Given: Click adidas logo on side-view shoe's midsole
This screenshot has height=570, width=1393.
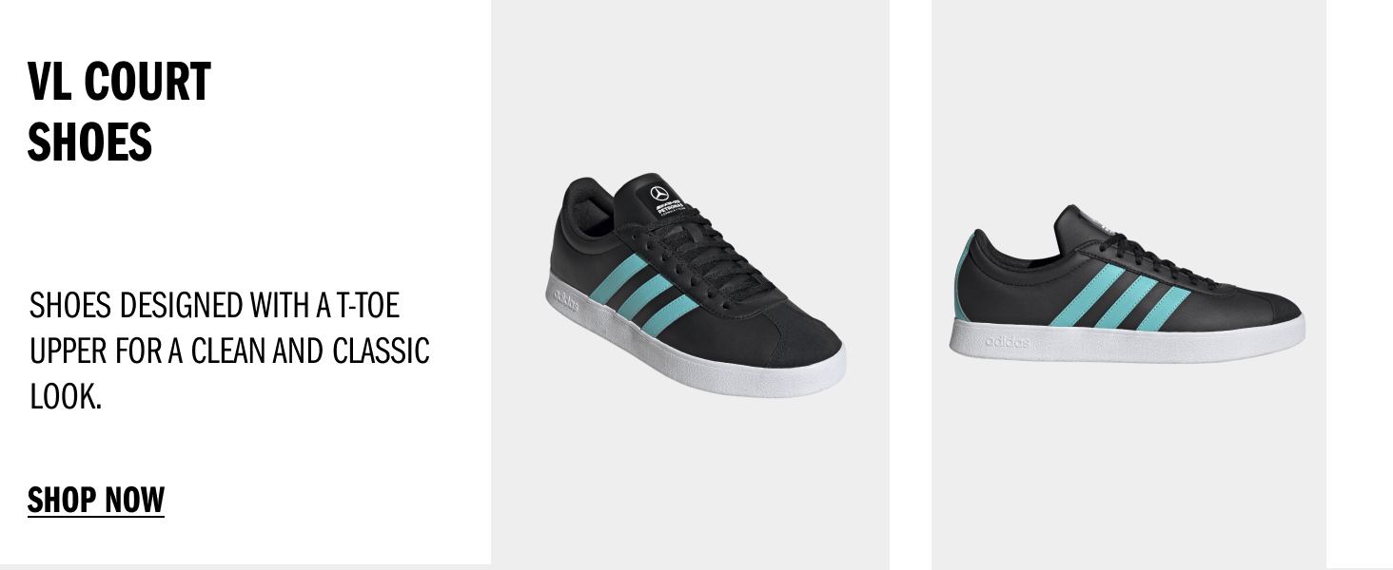Looking at the screenshot, I should coord(1007,341).
